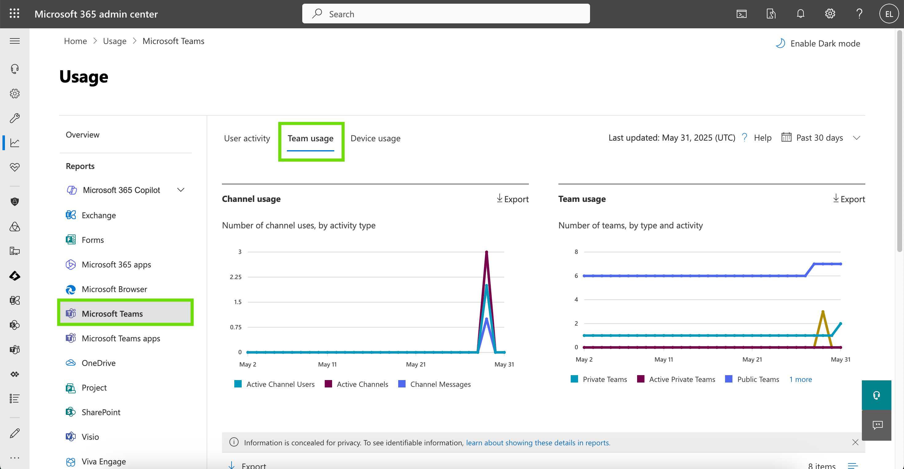Open the Teams admin icon in left rail
Image resolution: width=904 pixels, height=469 pixels.
point(14,350)
